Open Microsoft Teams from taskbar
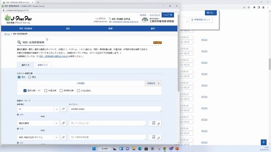Screen dimensions: 271x152 coord(171,149)
